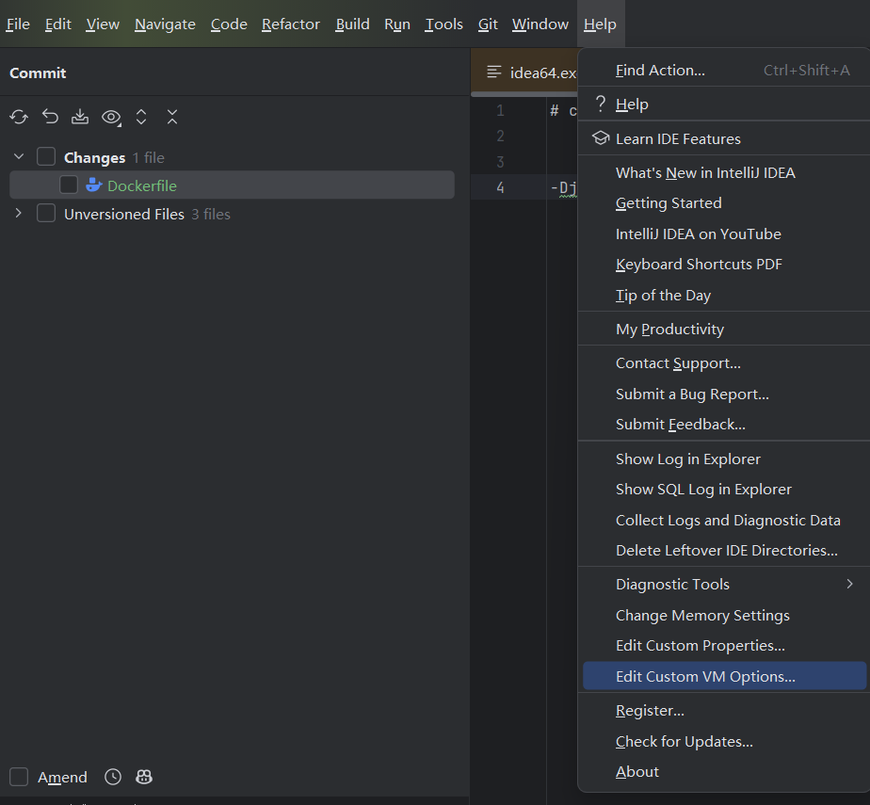Screen dimensions: 870x805
Task: Open the Code menu
Action: coord(229,24)
